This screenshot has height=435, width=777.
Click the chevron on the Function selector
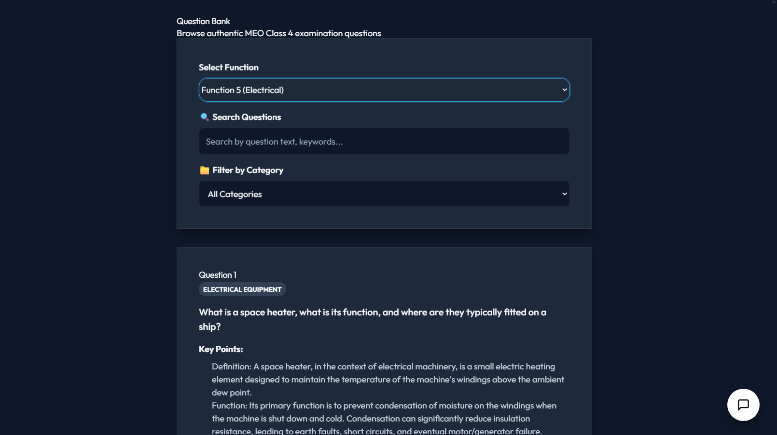(x=564, y=90)
